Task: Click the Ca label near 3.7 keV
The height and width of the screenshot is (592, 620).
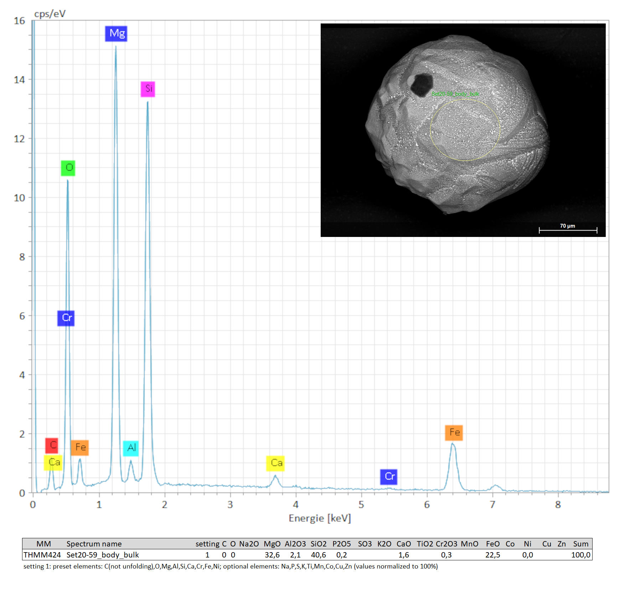Action: click(275, 463)
